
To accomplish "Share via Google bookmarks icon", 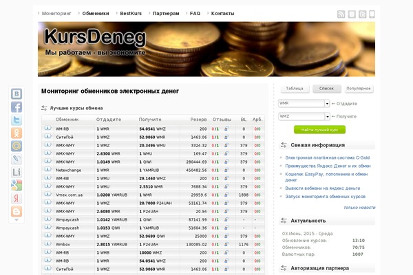I will click(17, 185).
